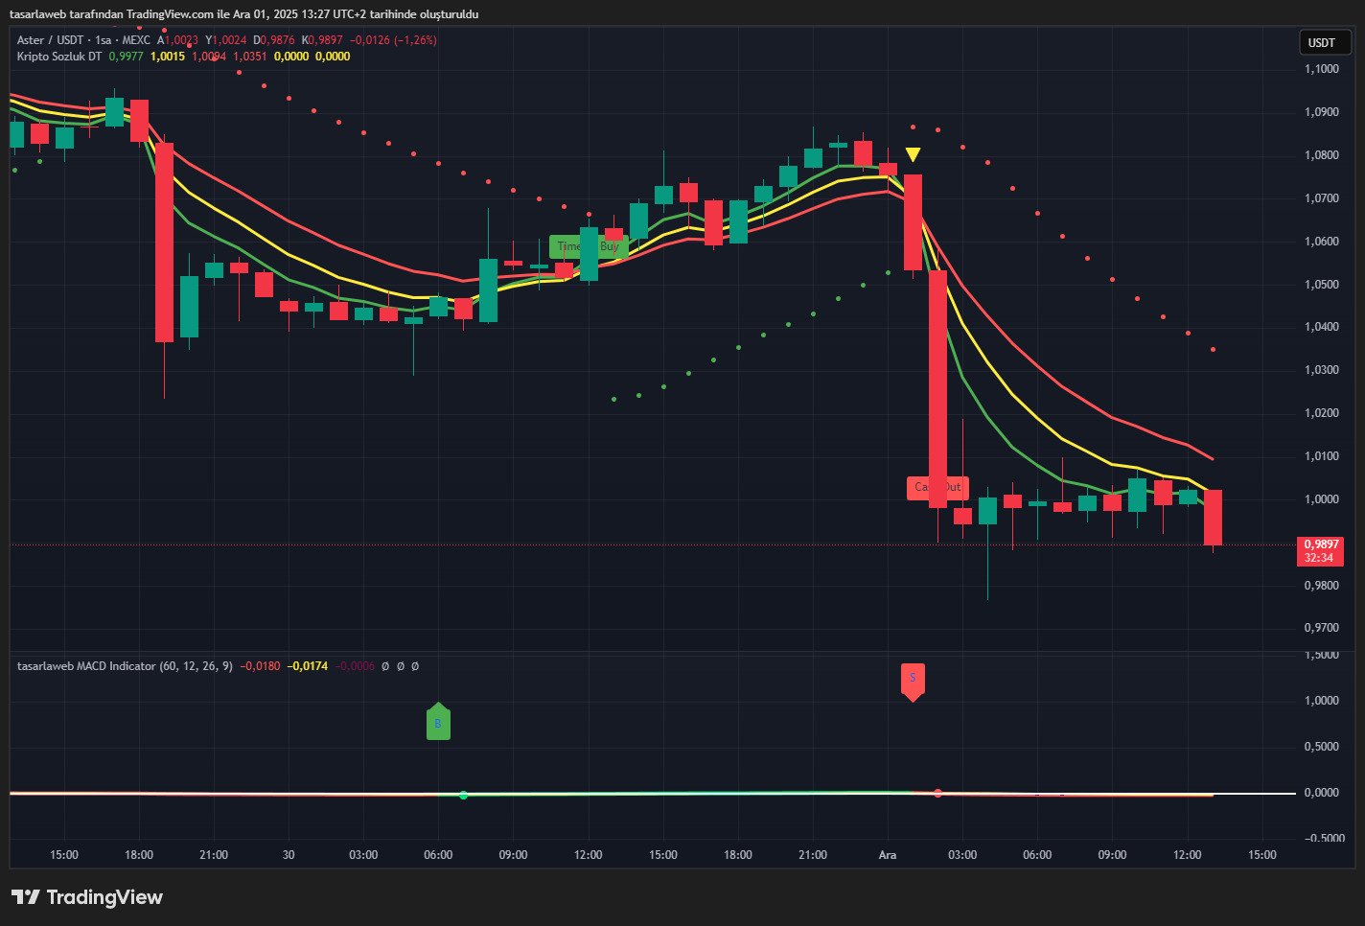Click the 30 date label on time axis

[289, 854]
